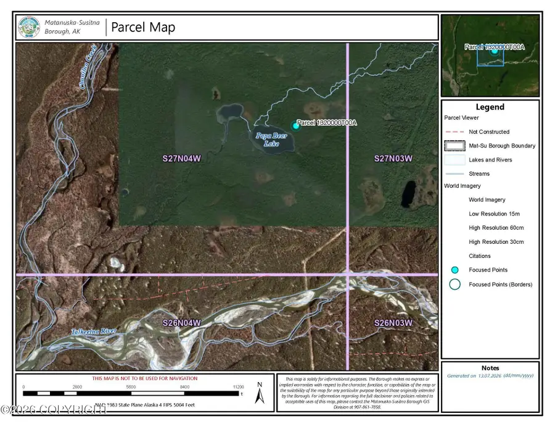555x429 pixels.
Task: Click the scale bar graphic
Action: pyautogui.click(x=131, y=393)
